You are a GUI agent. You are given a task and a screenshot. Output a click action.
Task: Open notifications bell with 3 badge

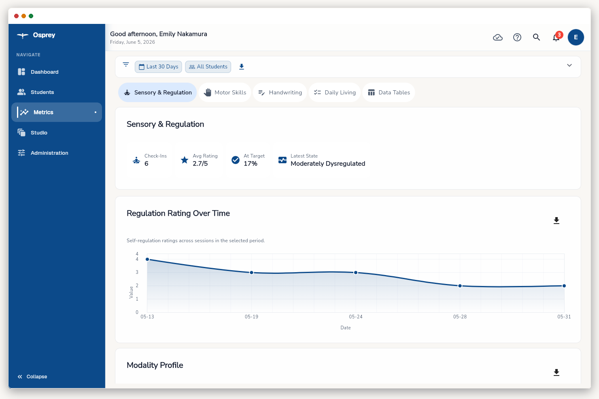[x=557, y=37]
